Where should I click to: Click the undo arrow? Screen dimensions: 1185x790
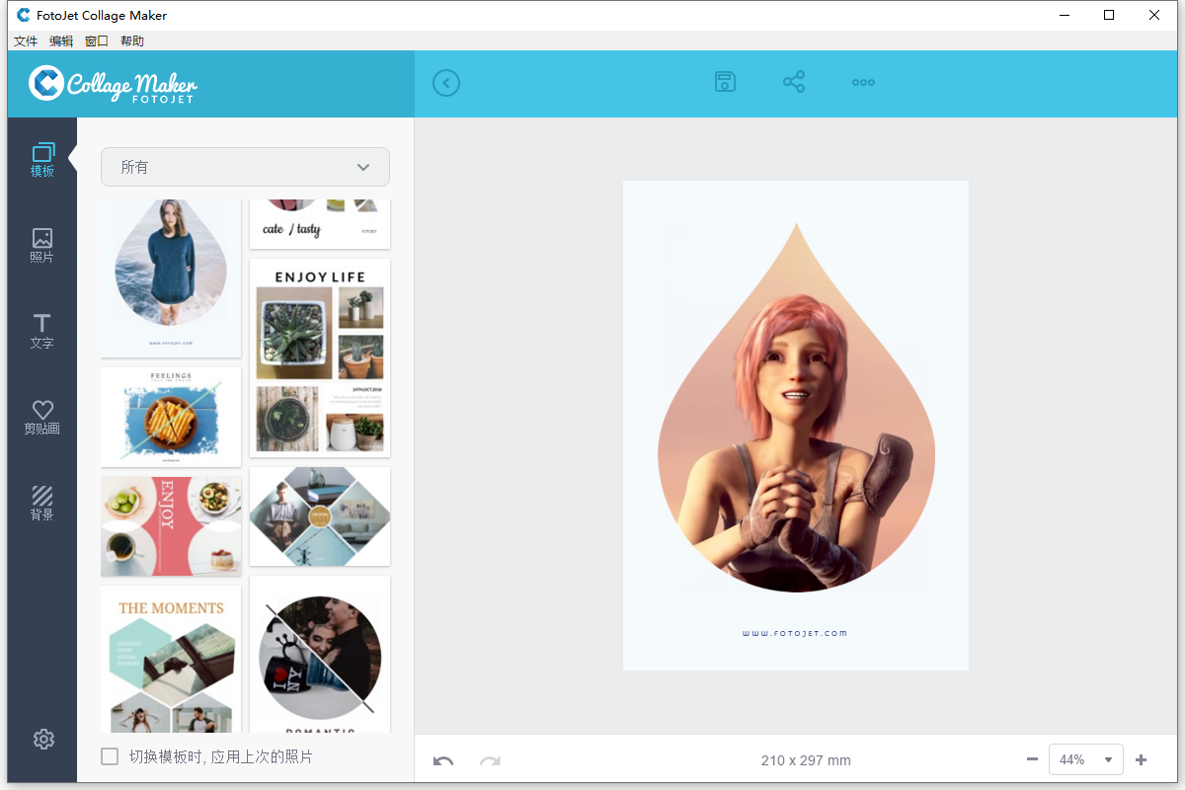pos(443,761)
